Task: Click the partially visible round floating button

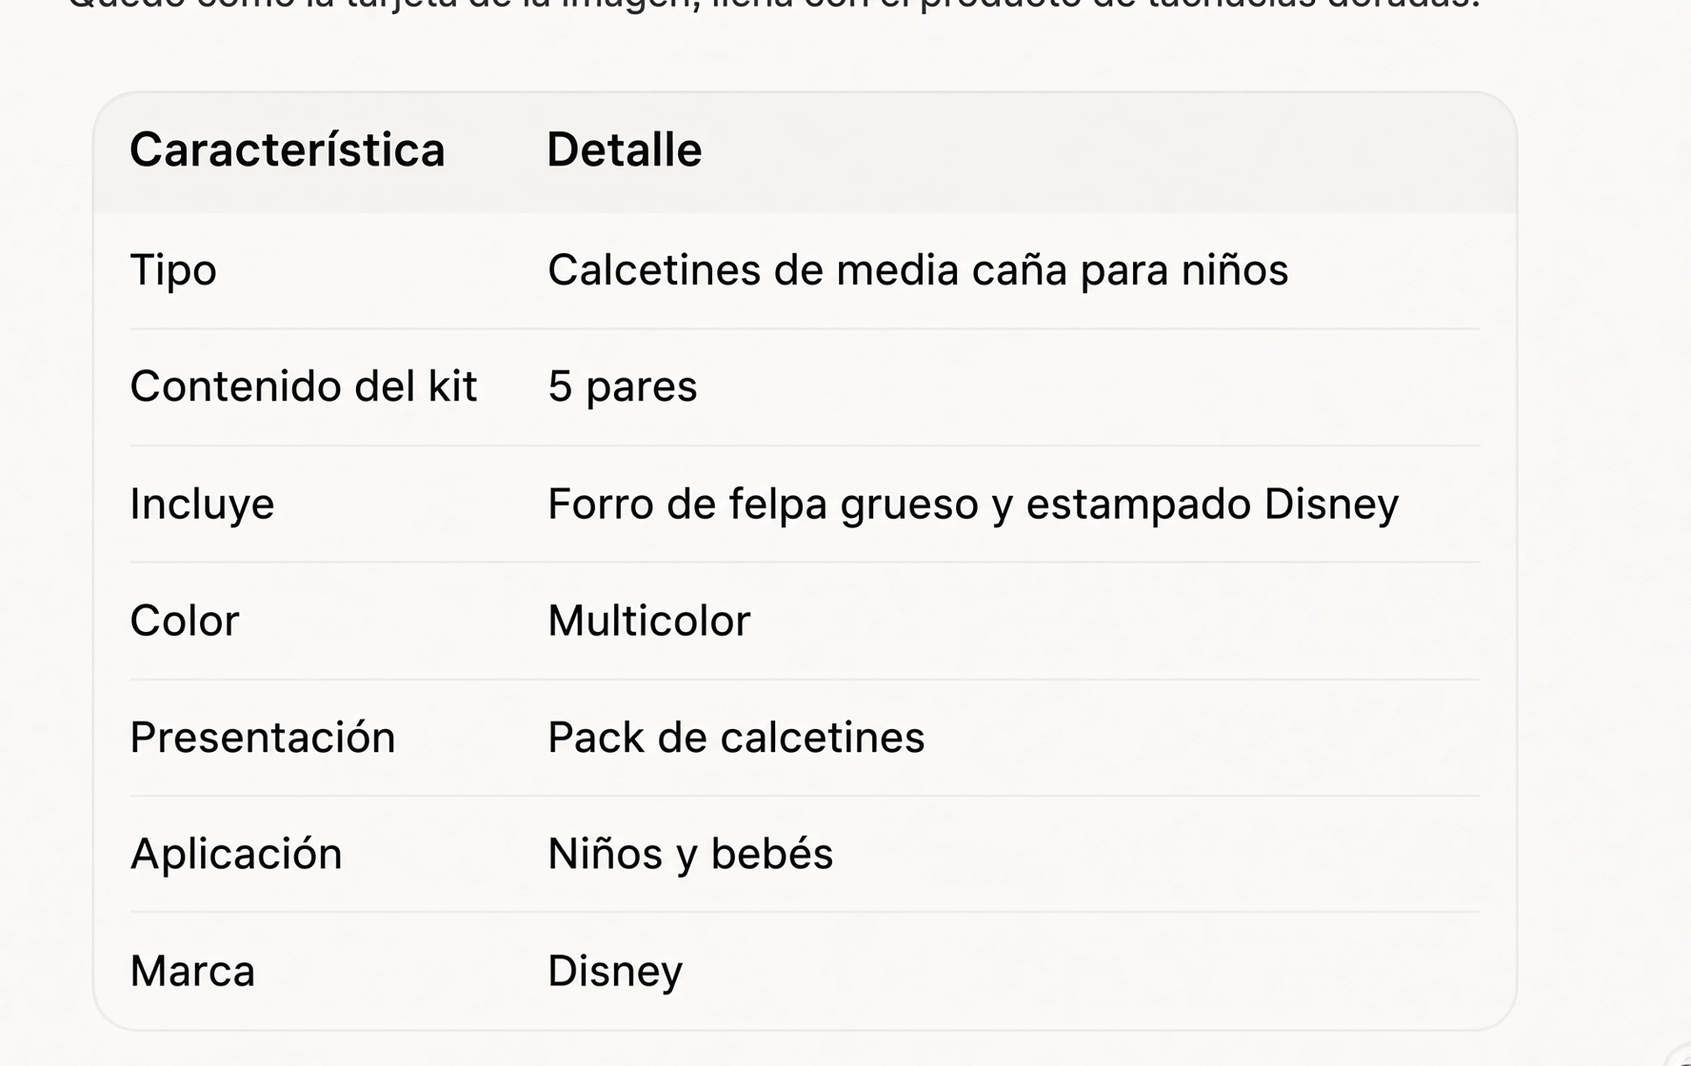Action: click(1680, 1055)
